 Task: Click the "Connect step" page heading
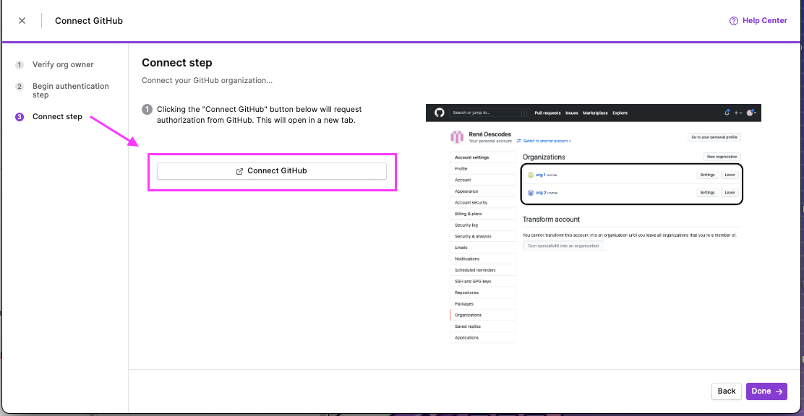pos(177,63)
